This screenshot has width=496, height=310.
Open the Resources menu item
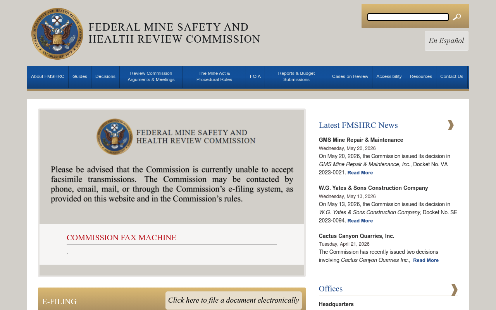tap(421, 77)
